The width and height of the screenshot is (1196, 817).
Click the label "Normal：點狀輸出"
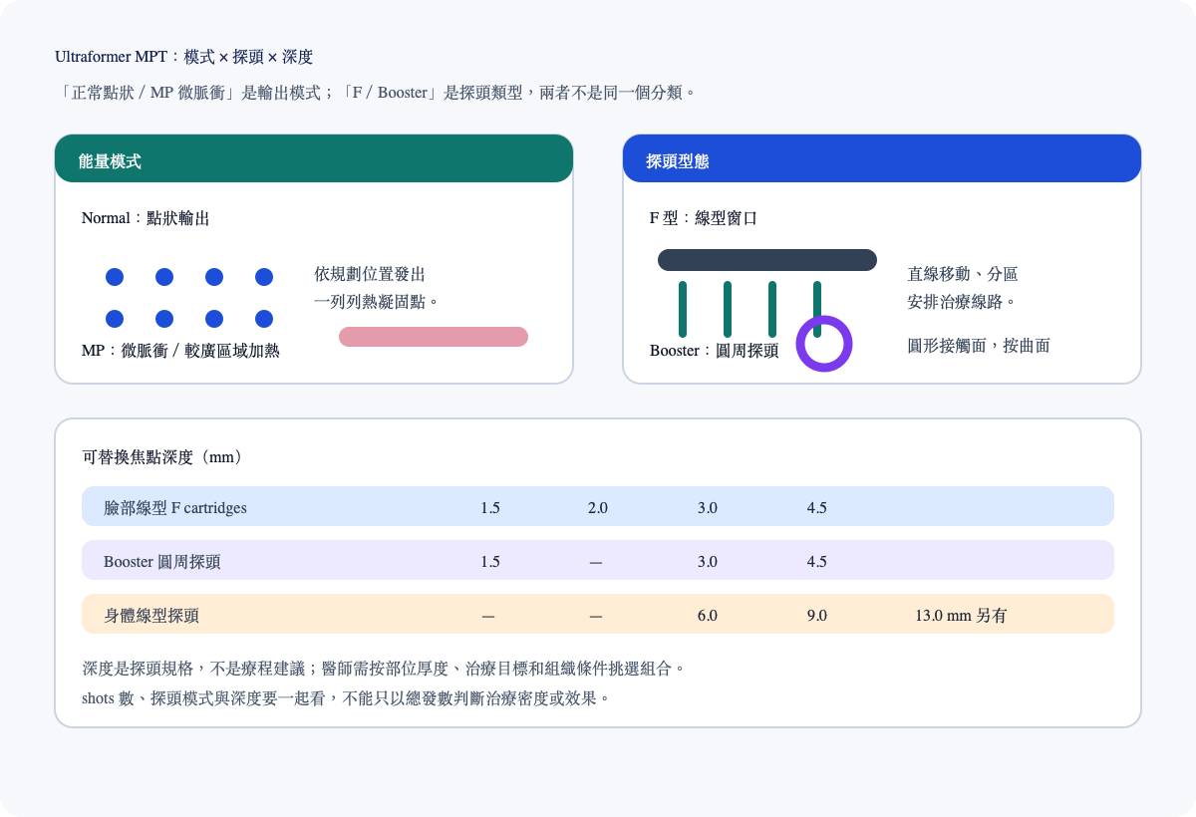coord(146,218)
